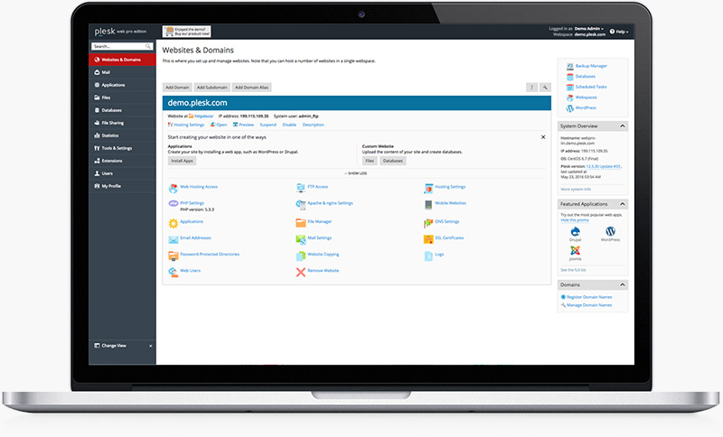Viewport: 723px width, 437px height.
Task: Close the Start creating your website panel
Action: tap(543, 137)
